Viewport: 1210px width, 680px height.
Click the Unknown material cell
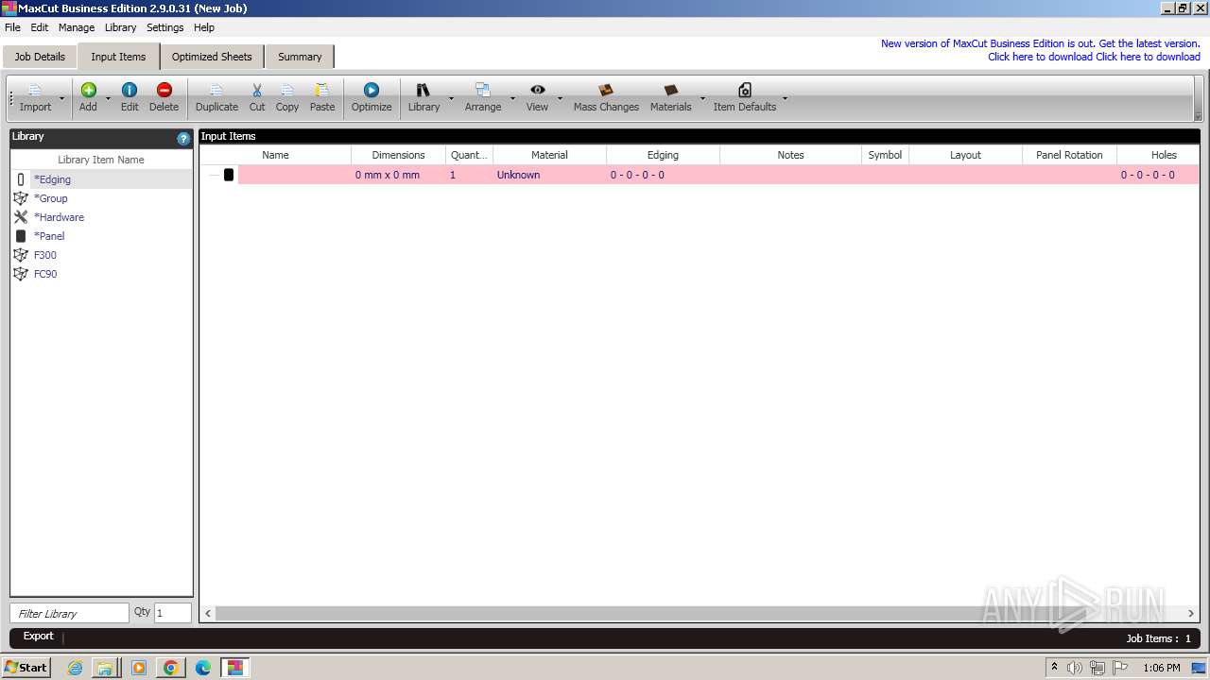tap(549, 175)
